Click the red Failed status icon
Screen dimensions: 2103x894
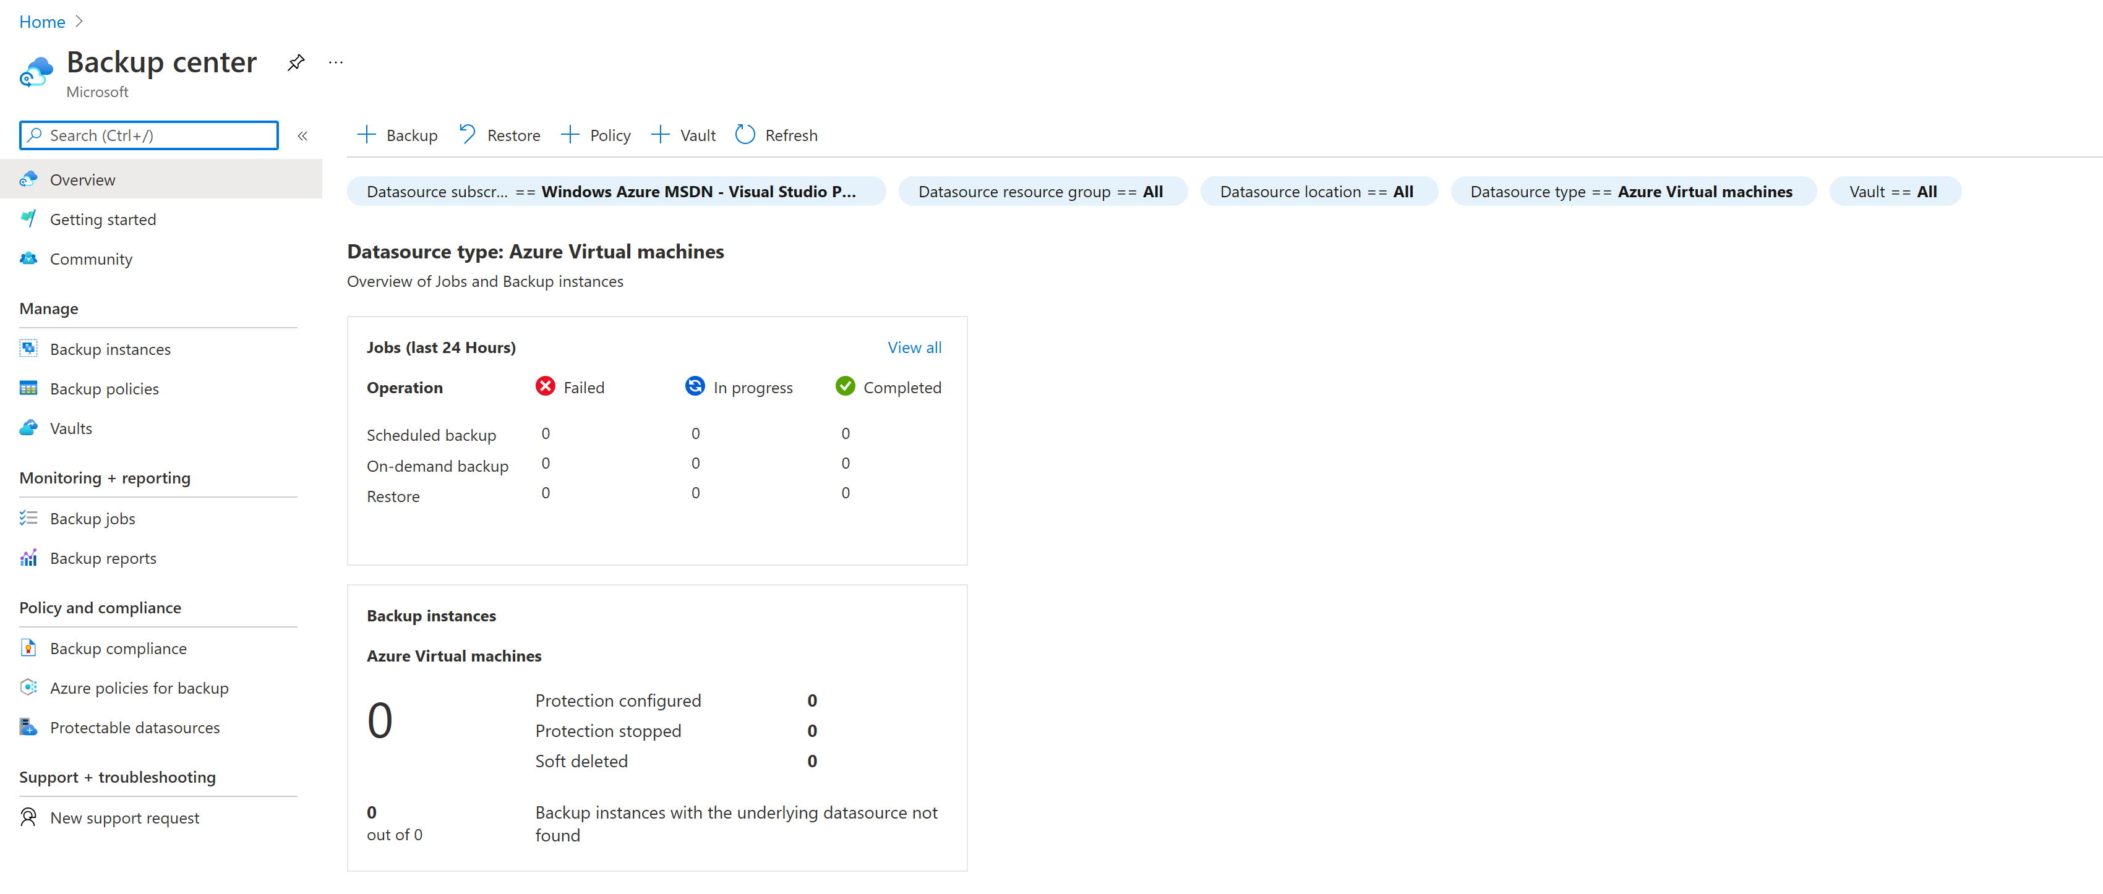click(x=546, y=386)
